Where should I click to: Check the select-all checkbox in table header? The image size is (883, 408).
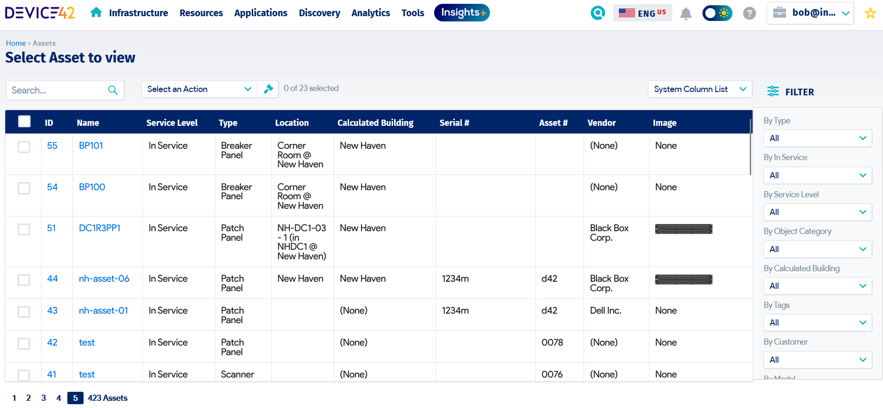pos(24,122)
